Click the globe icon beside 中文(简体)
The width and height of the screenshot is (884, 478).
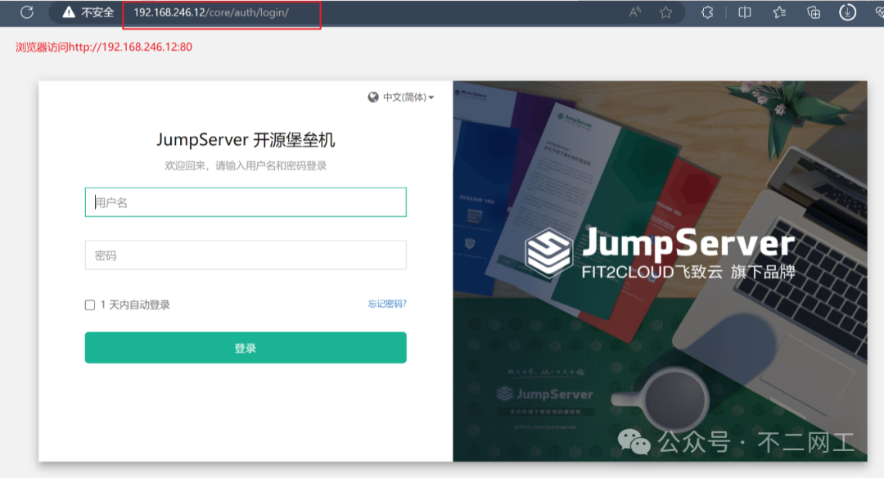tap(373, 97)
